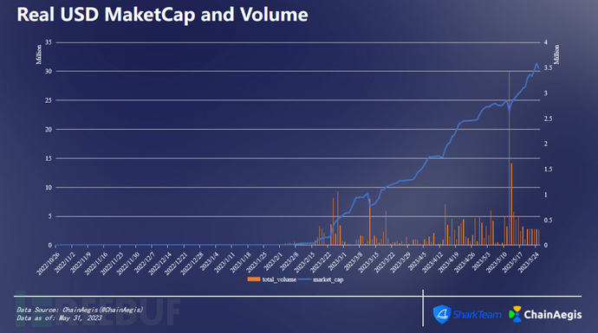The height and width of the screenshot is (333, 598).
Task: Click the ChainAegis logo icon
Action: coord(516,314)
